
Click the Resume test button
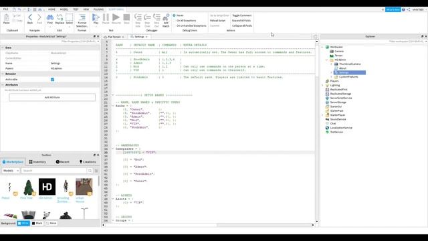click(116, 18)
